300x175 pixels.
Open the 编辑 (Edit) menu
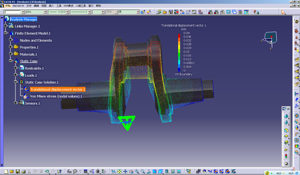coord(36,6)
